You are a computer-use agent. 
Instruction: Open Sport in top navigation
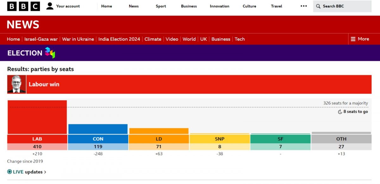tap(161, 6)
